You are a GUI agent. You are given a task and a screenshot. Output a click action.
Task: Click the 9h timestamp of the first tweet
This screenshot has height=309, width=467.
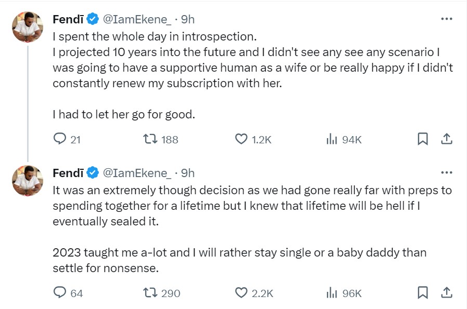pyautogui.click(x=188, y=19)
